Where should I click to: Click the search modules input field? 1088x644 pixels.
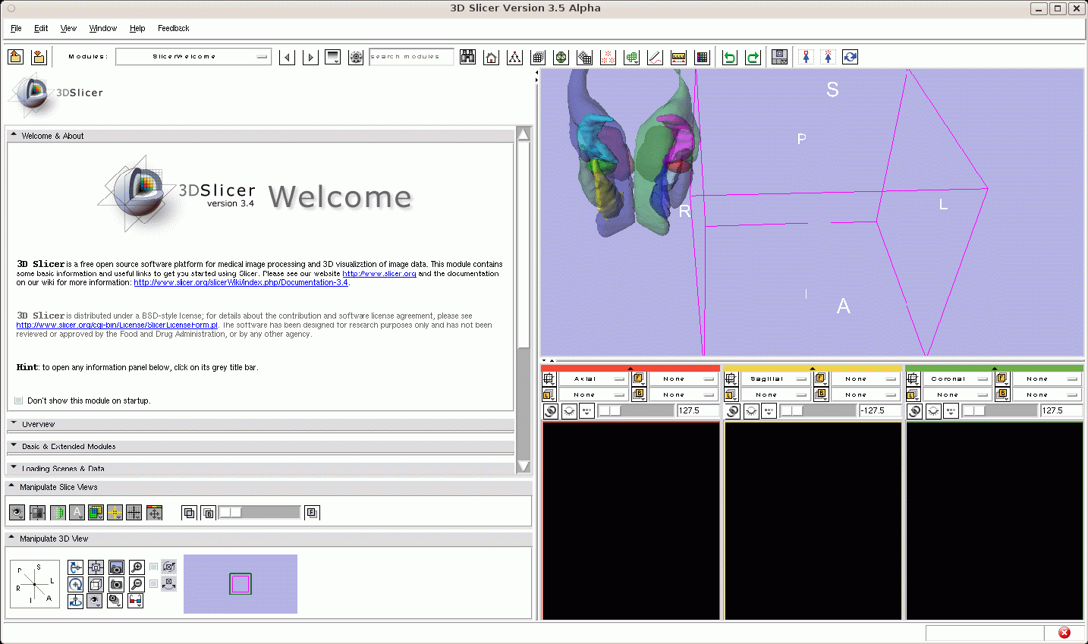411,57
